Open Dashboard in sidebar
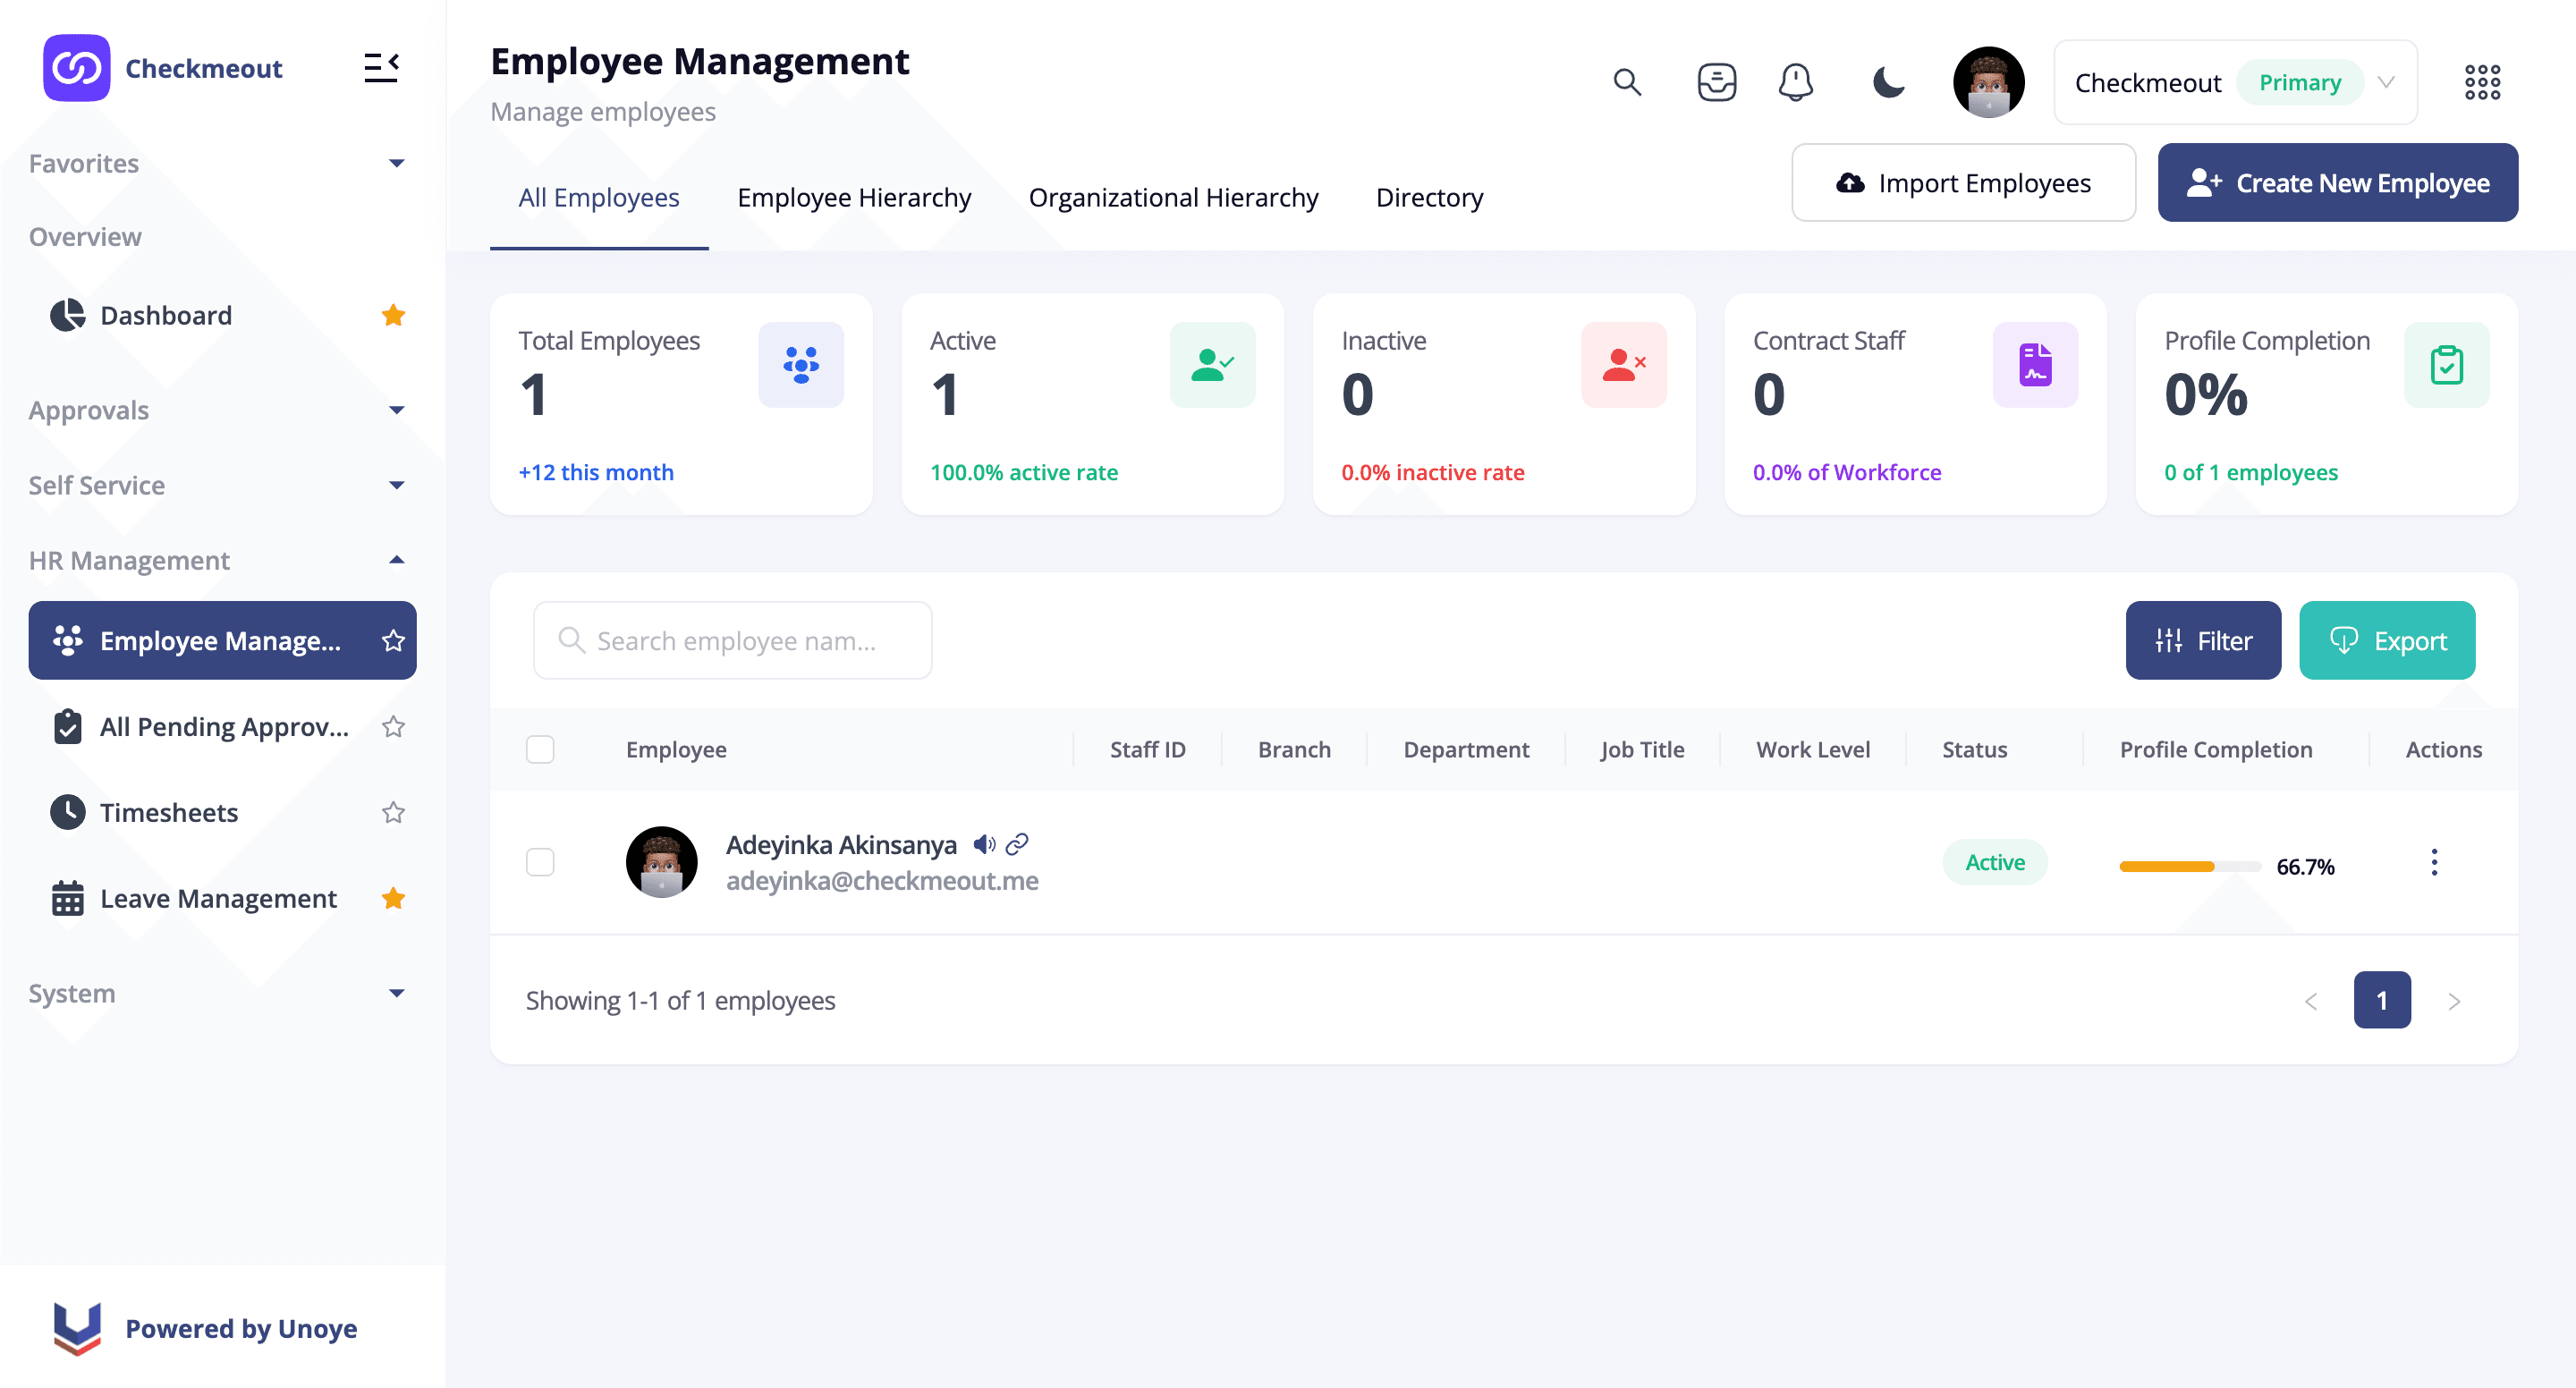This screenshot has width=2576, height=1388. coord(222,315)
